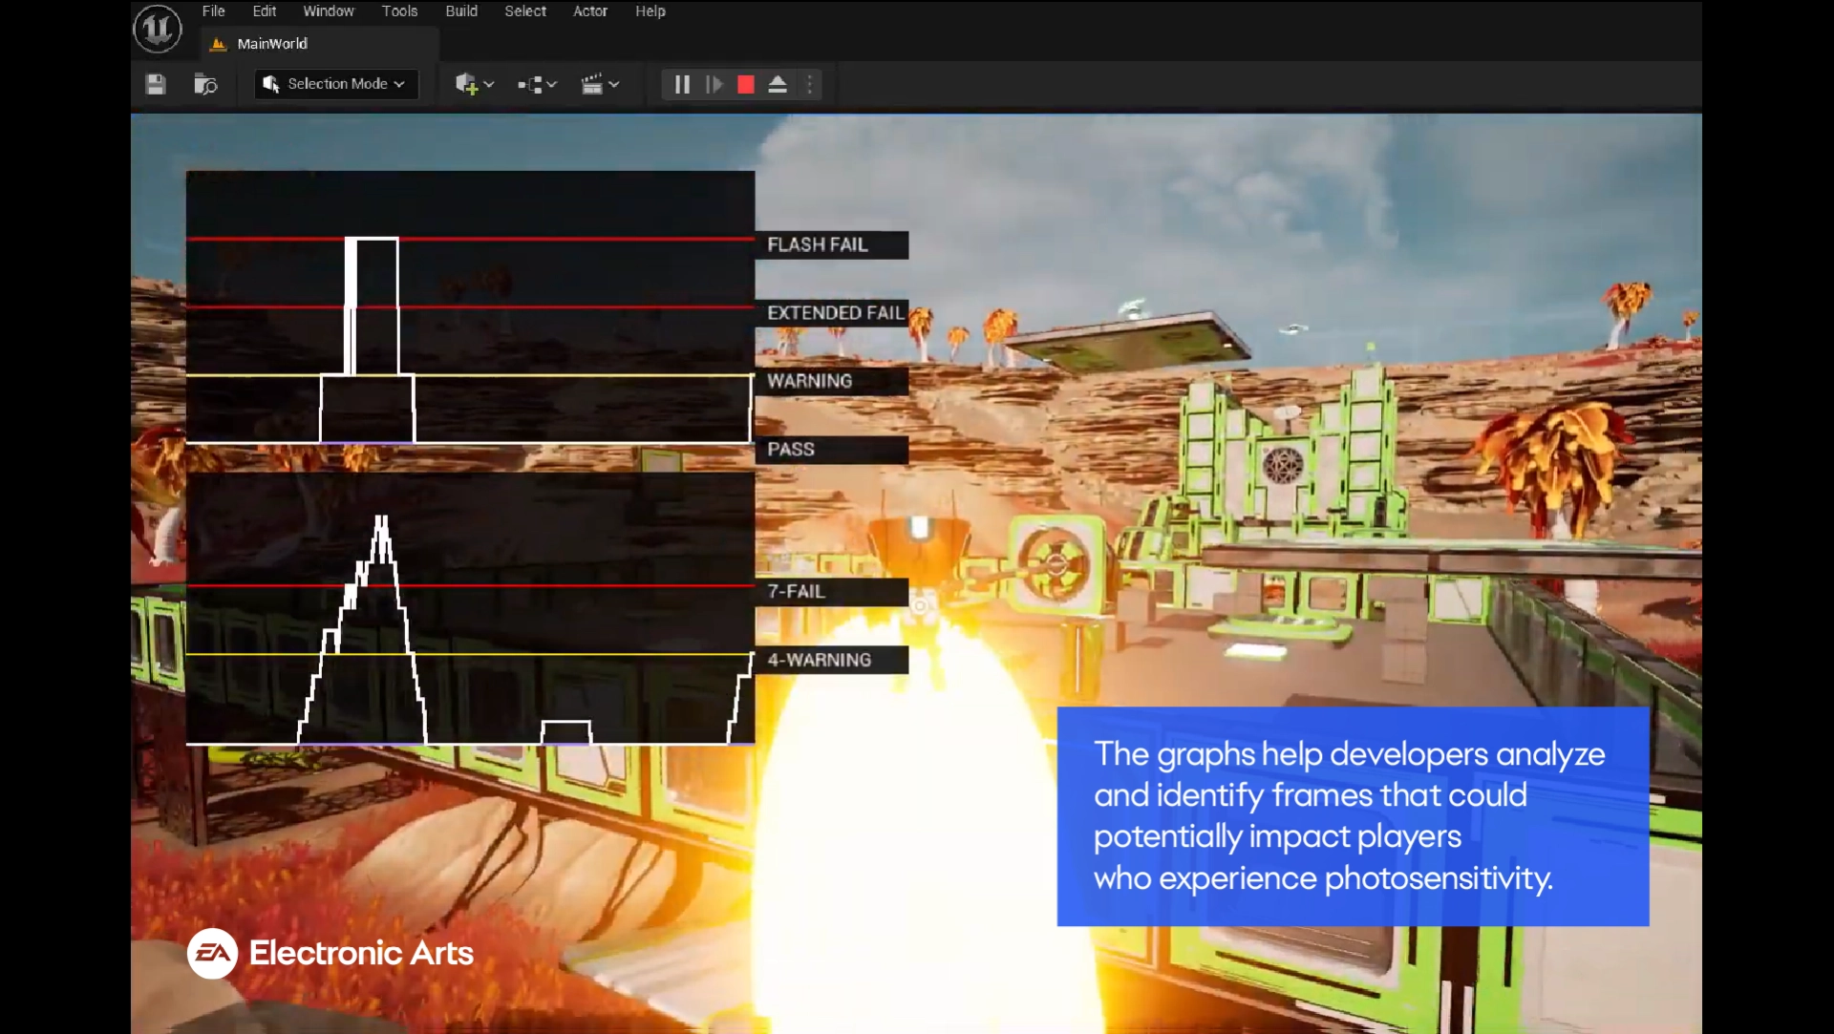
Task: Expand the cinematics dropdown arrow
Action: (x=612, y=84)
